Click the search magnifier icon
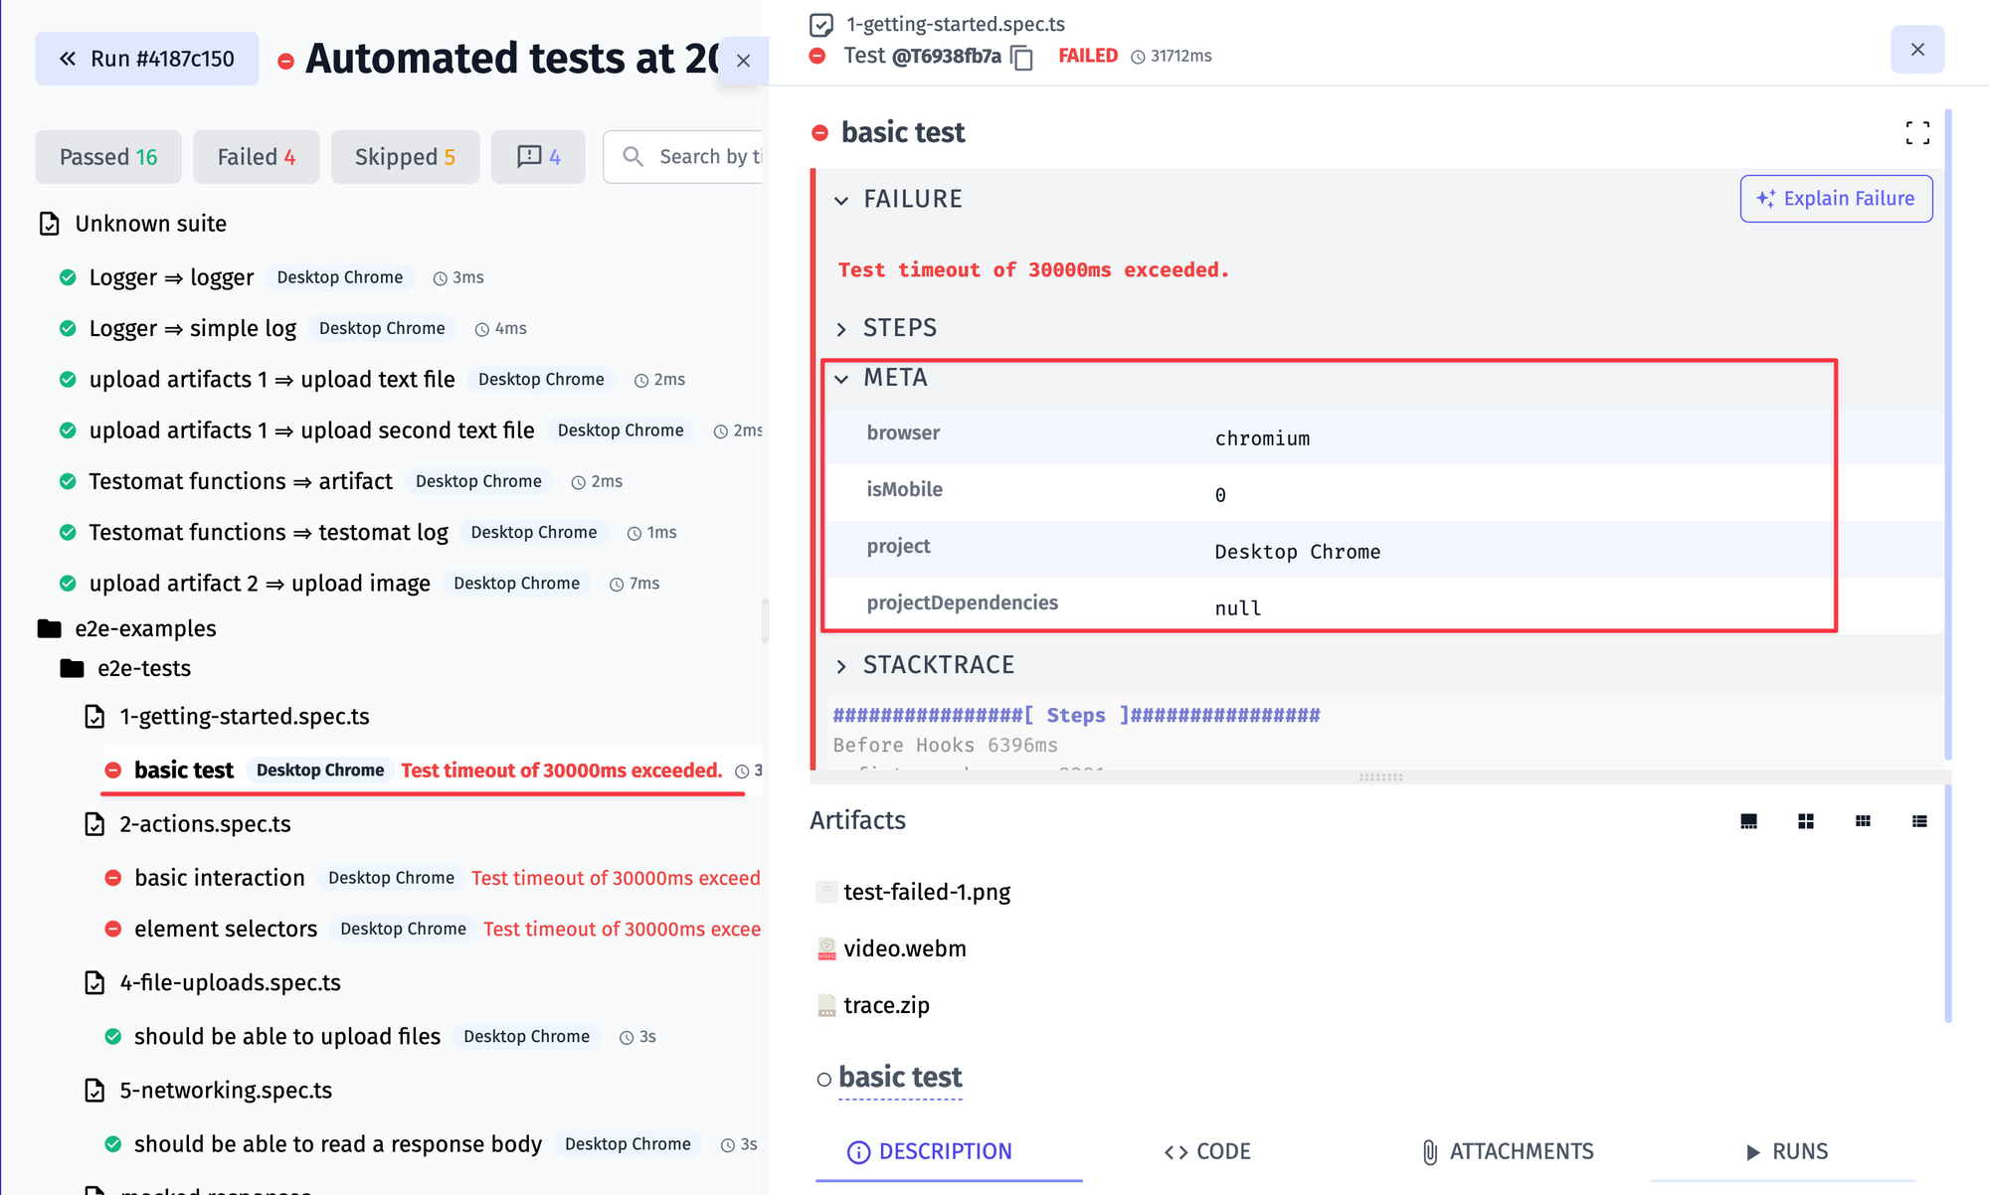Viewport: 1989px width, 1195px height. [633, 157]
